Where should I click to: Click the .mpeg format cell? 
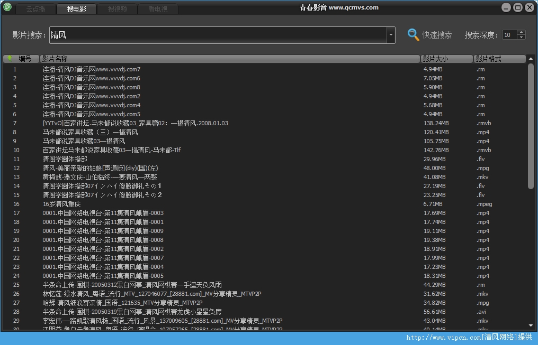tap(484, 204)
